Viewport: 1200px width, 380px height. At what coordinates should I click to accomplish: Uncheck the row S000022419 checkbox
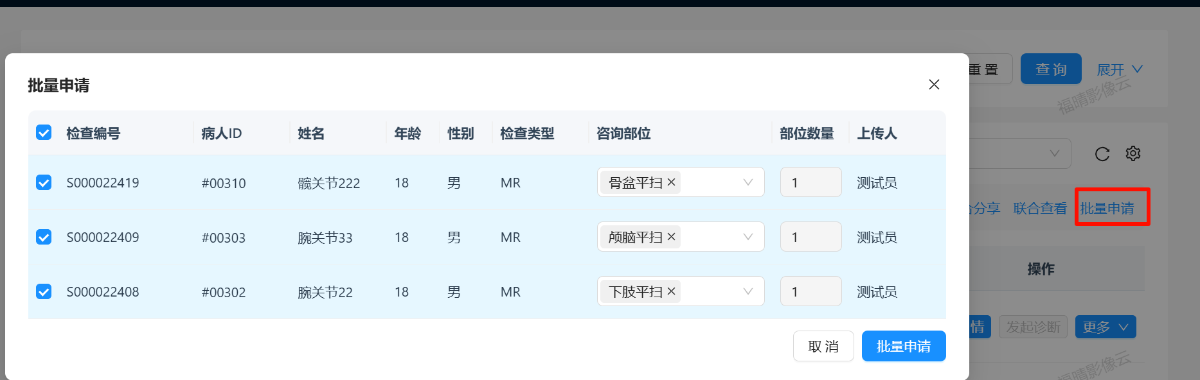coord(44,183)
